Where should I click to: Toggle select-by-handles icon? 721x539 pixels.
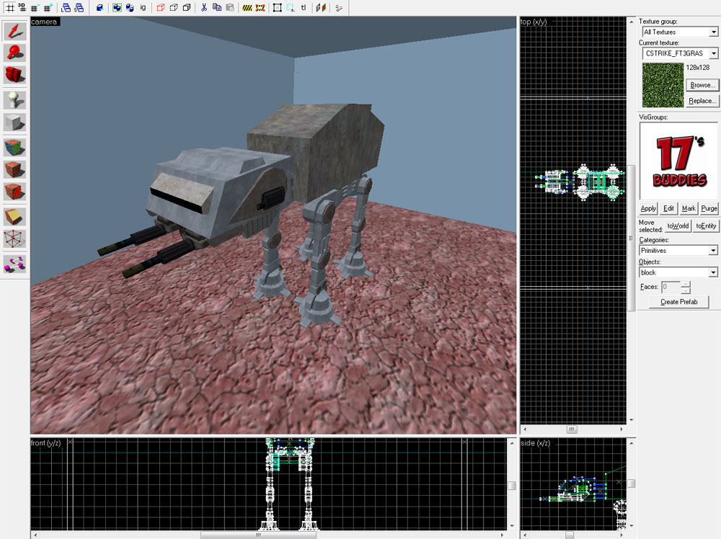tap(278, 8)
